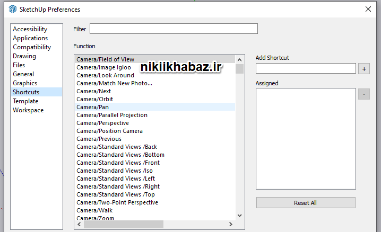Click the plus button to add shortcut

[364, 69]
